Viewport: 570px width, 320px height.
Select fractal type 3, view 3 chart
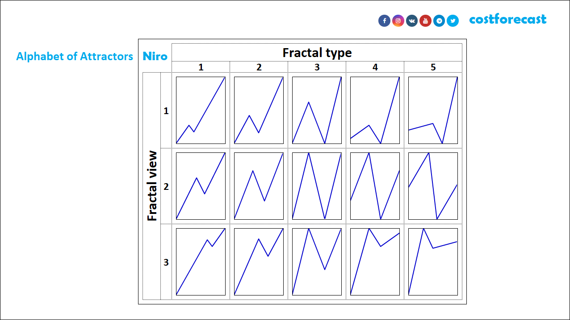click(x=317, y=262)
